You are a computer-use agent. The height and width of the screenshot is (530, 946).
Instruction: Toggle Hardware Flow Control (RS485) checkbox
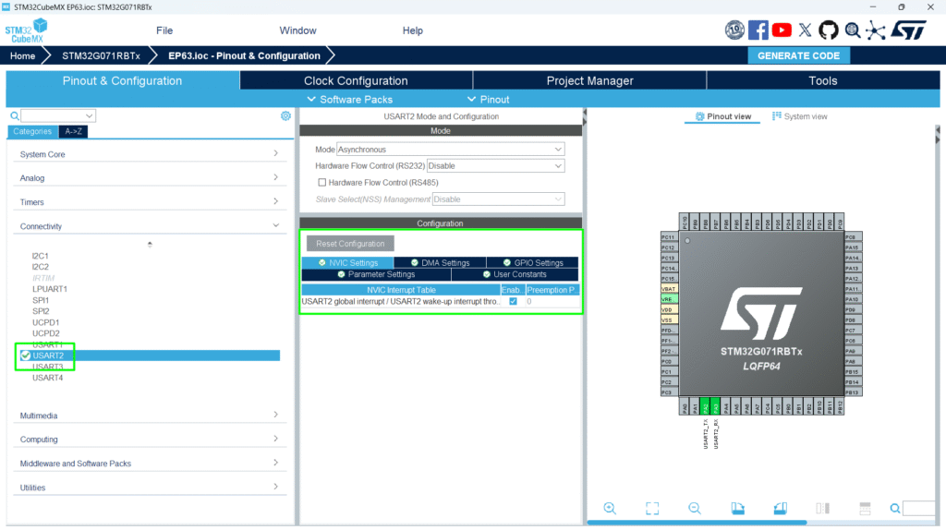click(x=322, y=183)
